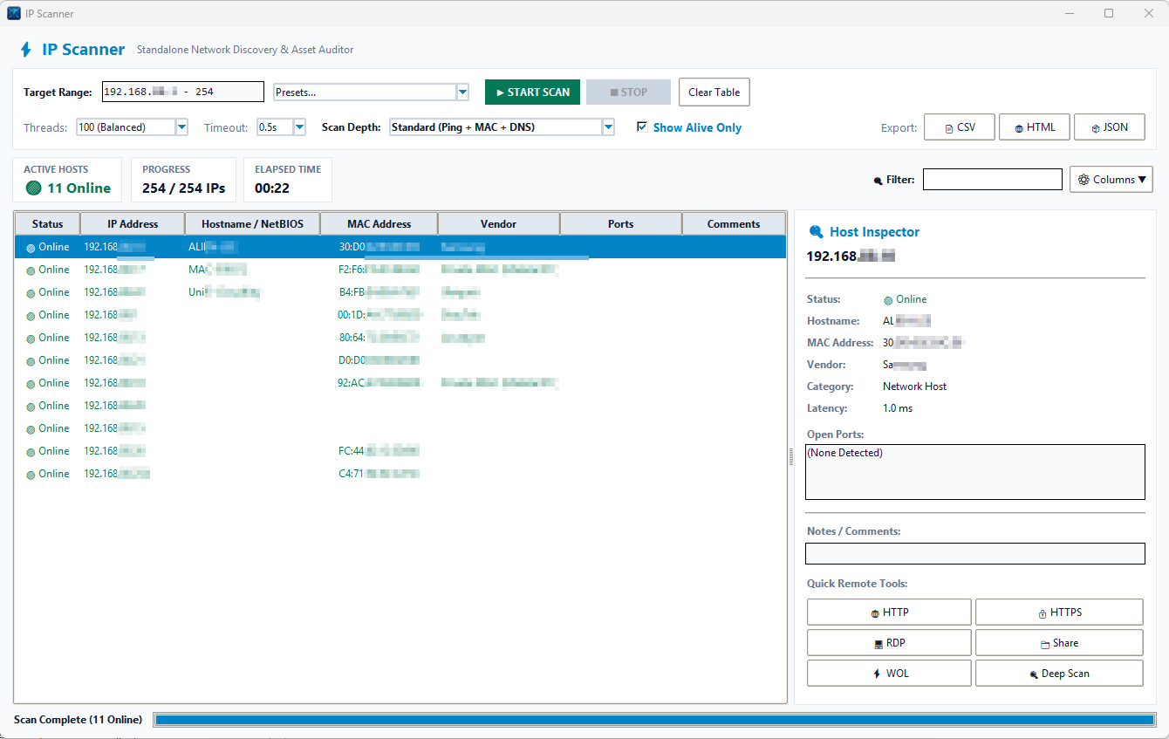Viewport: 1169px width, 739px height.
Task: Click the Open Ports list box
Action: [975, 472]
